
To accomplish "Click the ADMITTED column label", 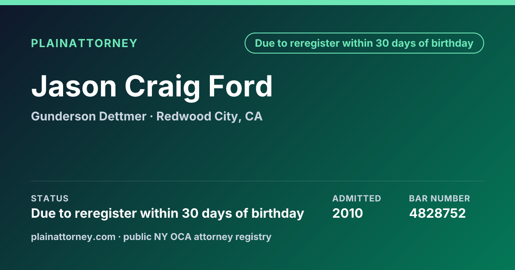I will tap(357, 198).
